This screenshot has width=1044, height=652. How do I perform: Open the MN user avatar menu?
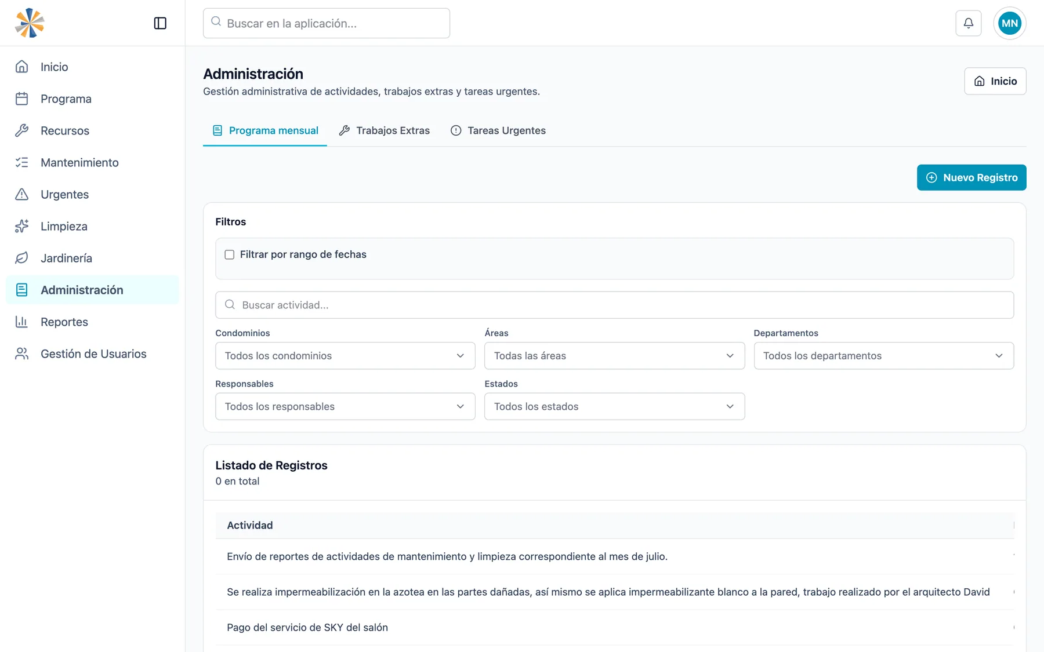pyautogui.click(x=1010, y=23)
